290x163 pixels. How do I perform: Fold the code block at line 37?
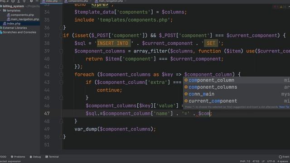click(x=61, y=35)
